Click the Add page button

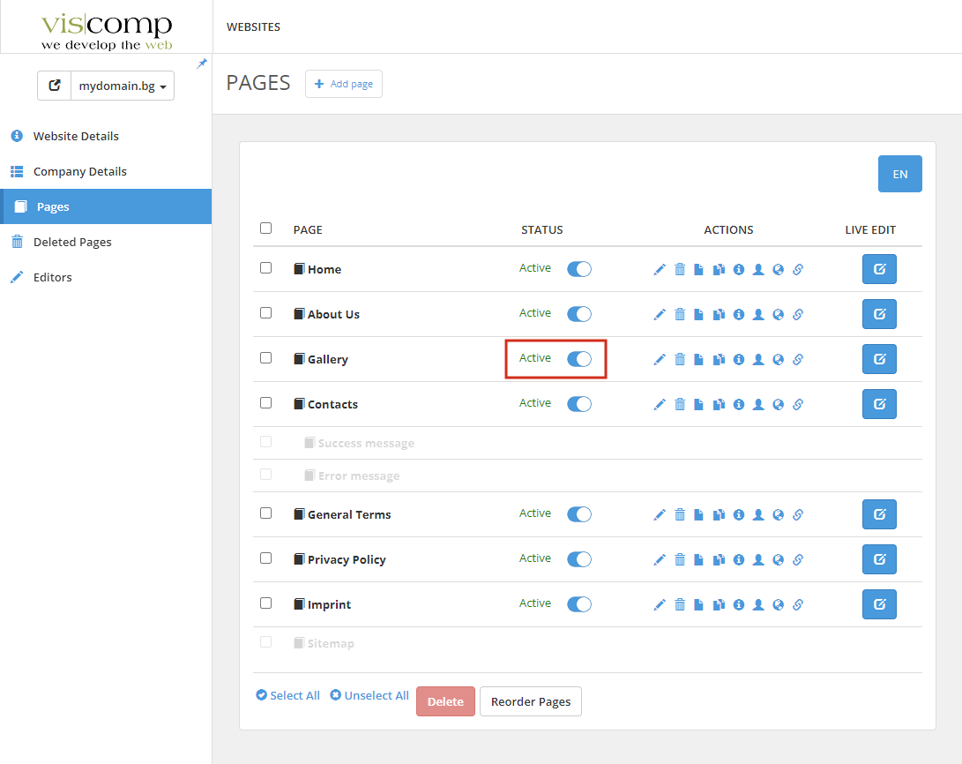tap(344, 85)
